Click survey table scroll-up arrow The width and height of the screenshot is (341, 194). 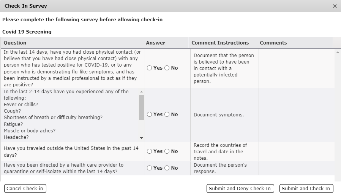point(338,52)
